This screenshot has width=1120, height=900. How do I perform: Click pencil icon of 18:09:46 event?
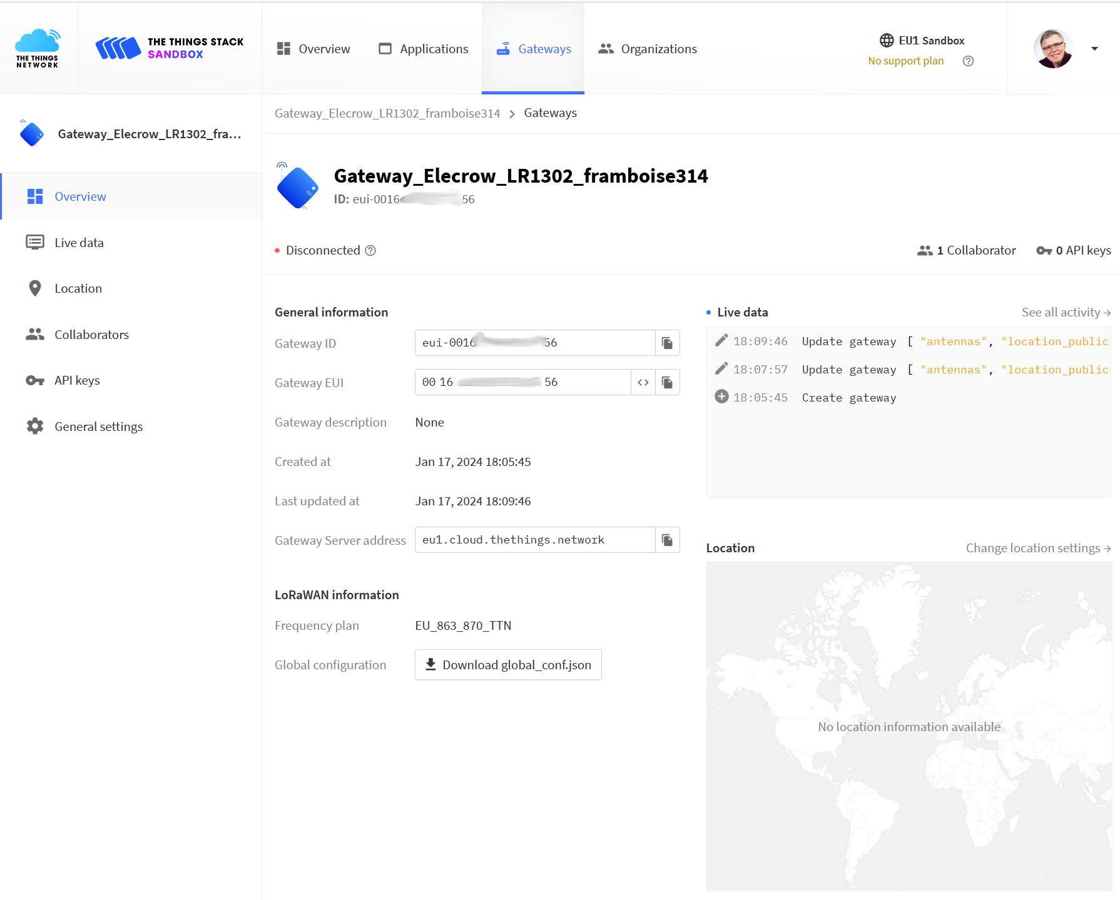click(721, 340)
